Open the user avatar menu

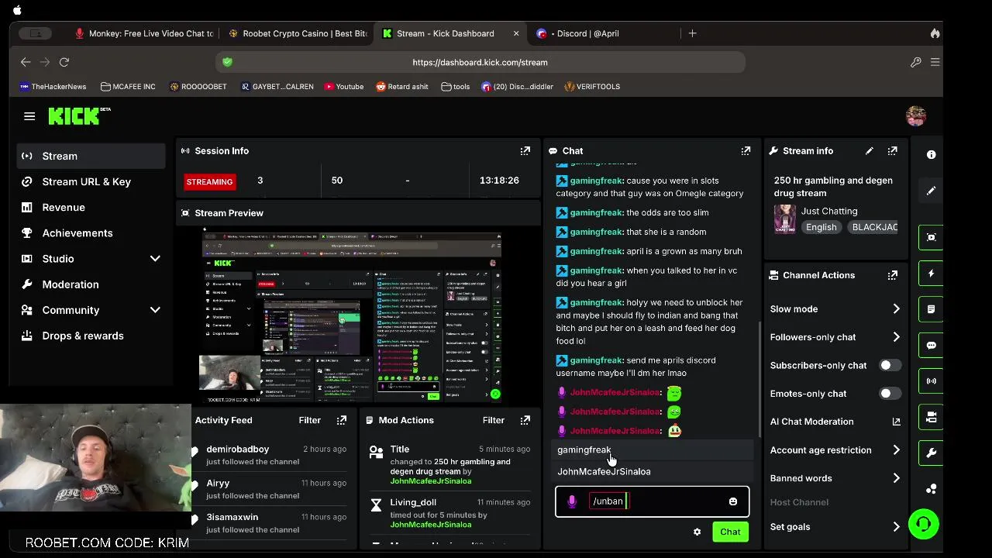pyautogui.click(x=916, y=116)
